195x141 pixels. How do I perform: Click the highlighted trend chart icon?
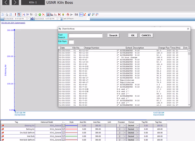(x=48, y=15)
